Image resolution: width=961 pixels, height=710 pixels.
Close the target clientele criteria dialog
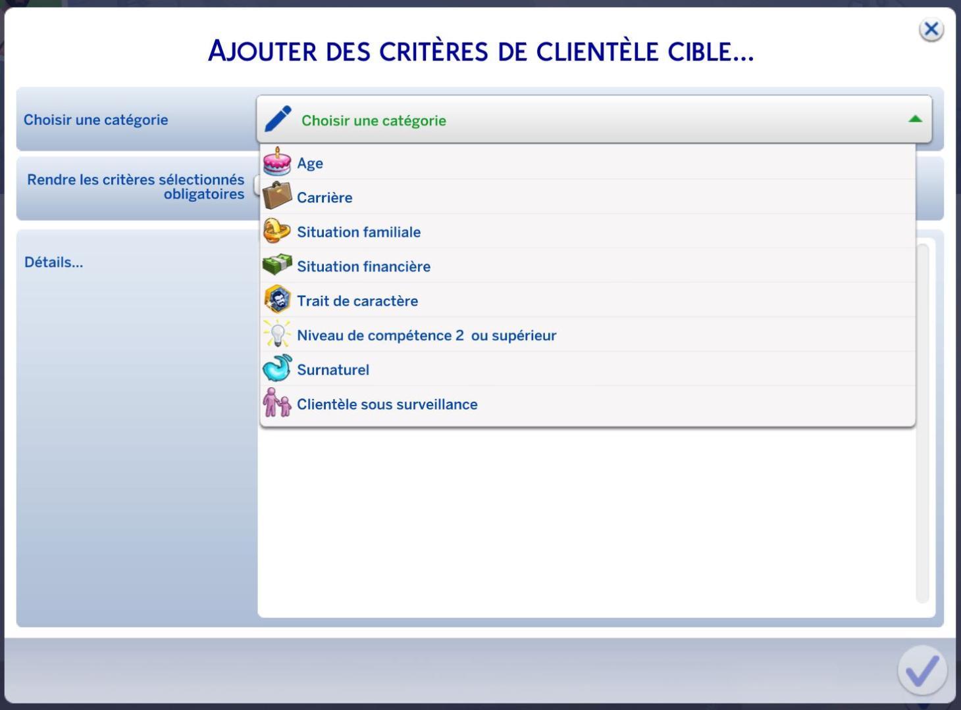pyautogui.click(x=931, y=30)
